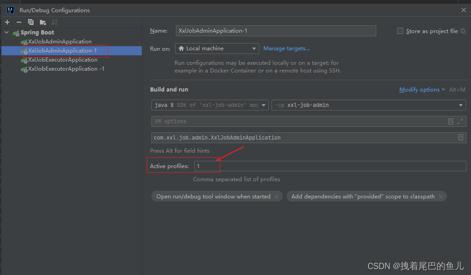Open the Modify options menu
Viewport: 471px width, 275px height.
[x=422, y=89]
